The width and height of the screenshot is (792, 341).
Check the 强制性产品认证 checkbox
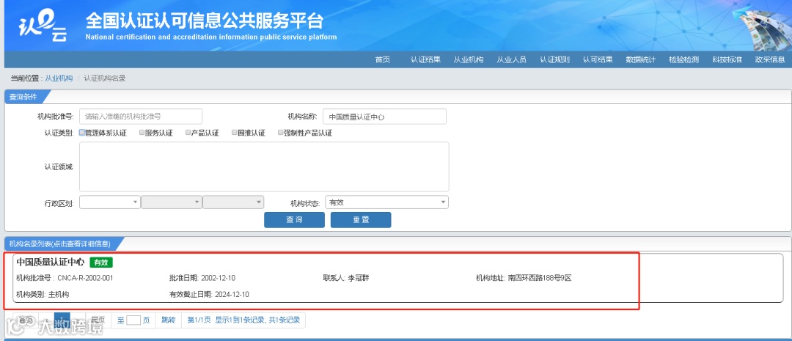click(x=280, y=133)
